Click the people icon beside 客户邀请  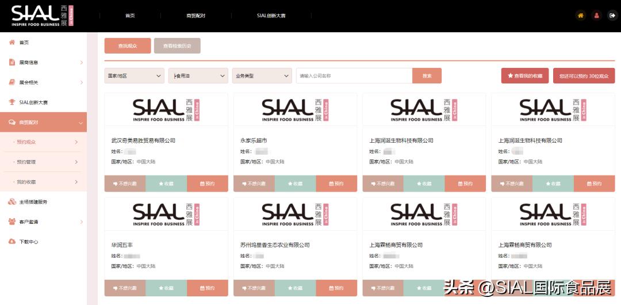12,222
